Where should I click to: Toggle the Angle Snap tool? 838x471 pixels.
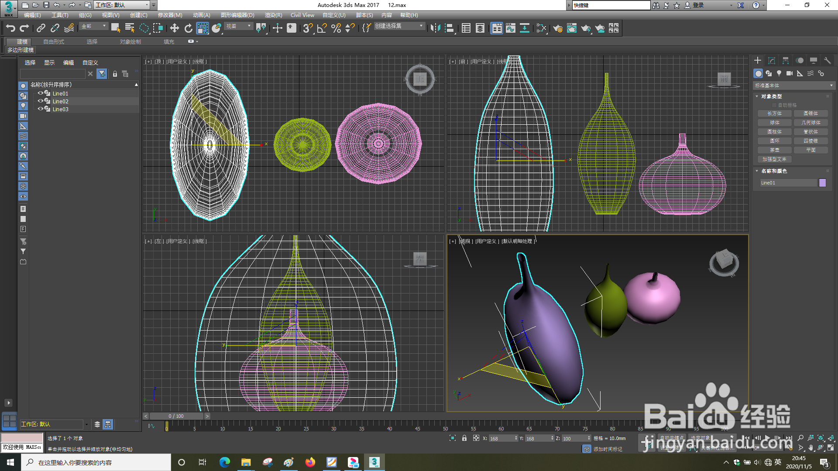(322, 28)
